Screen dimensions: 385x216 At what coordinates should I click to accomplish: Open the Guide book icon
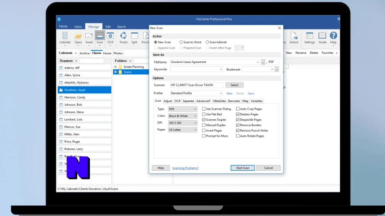[322, 36]
